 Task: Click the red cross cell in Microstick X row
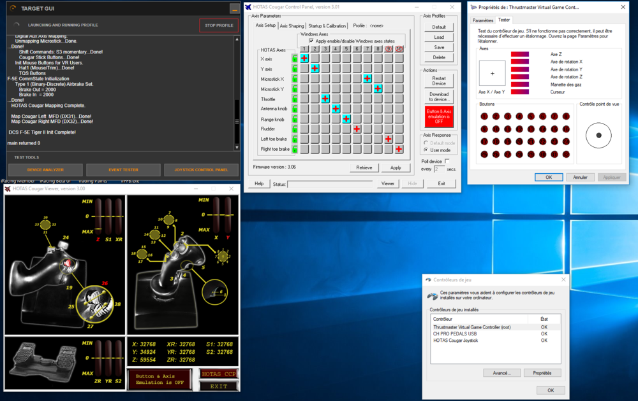(x=367, y=79)
